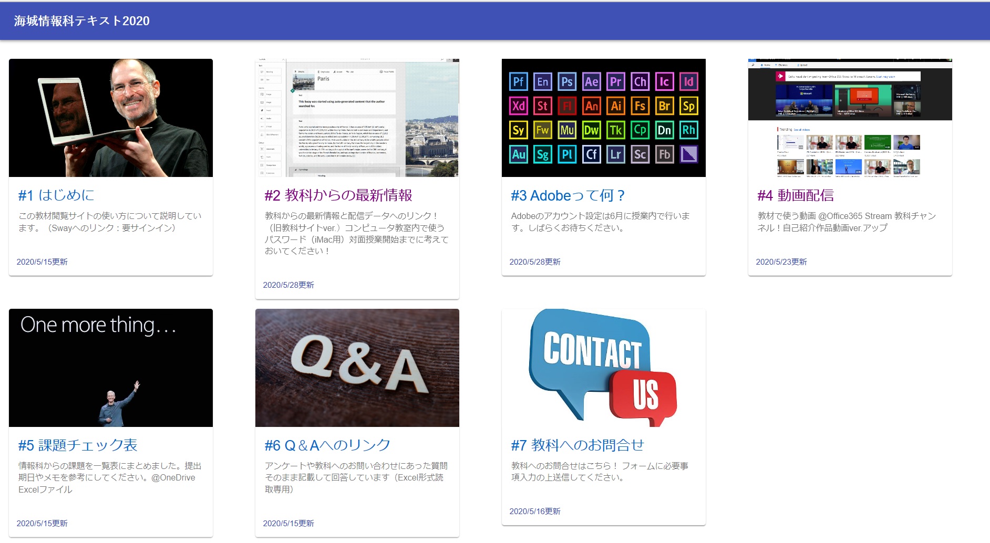Click the Rh RoboHelp icon in Adobe image
This screenshot has height=543, width=990.
pos(689,130)
